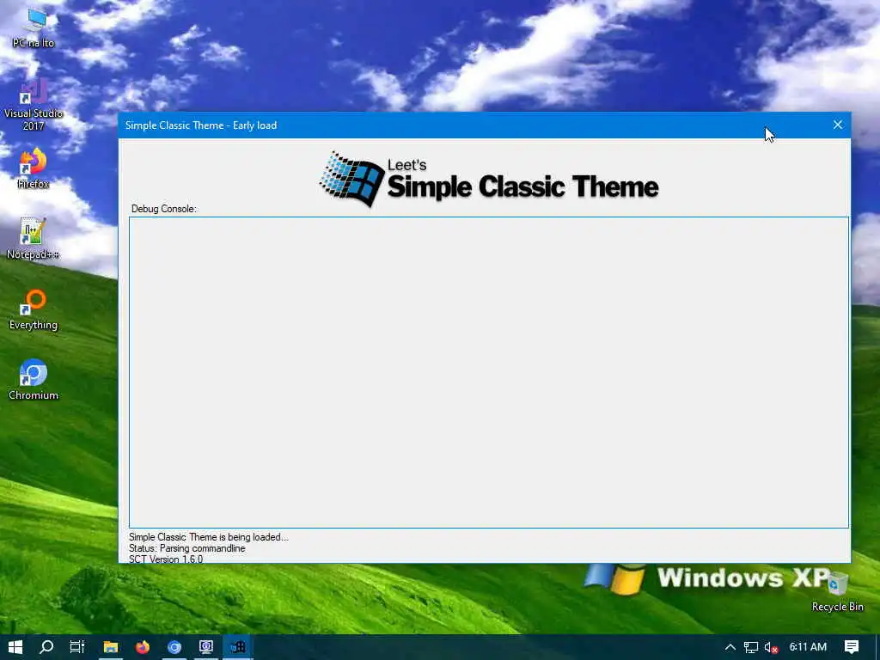Click the 'Debug Console:' label

pyautogui.click(x=164, y=209)
